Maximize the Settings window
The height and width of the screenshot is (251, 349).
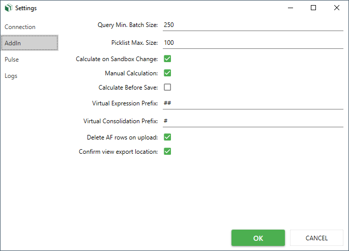point(313,8)
